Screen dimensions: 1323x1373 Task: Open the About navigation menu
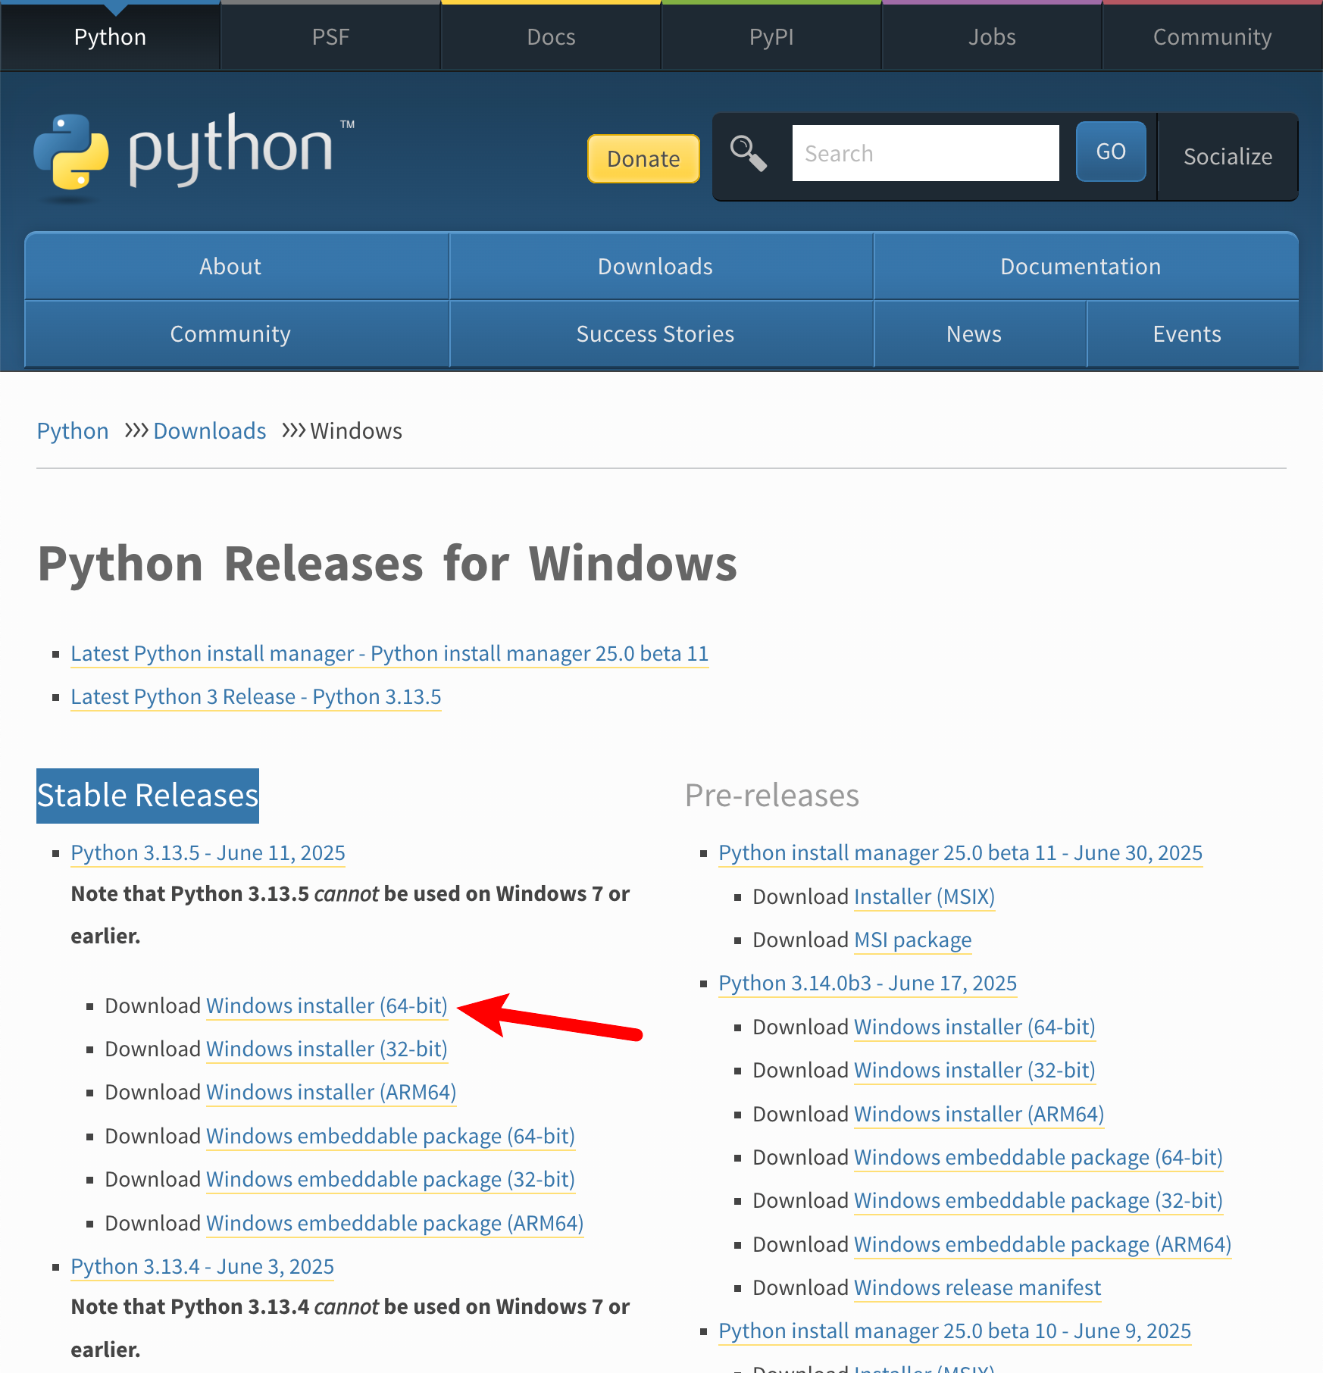[237, 266]
